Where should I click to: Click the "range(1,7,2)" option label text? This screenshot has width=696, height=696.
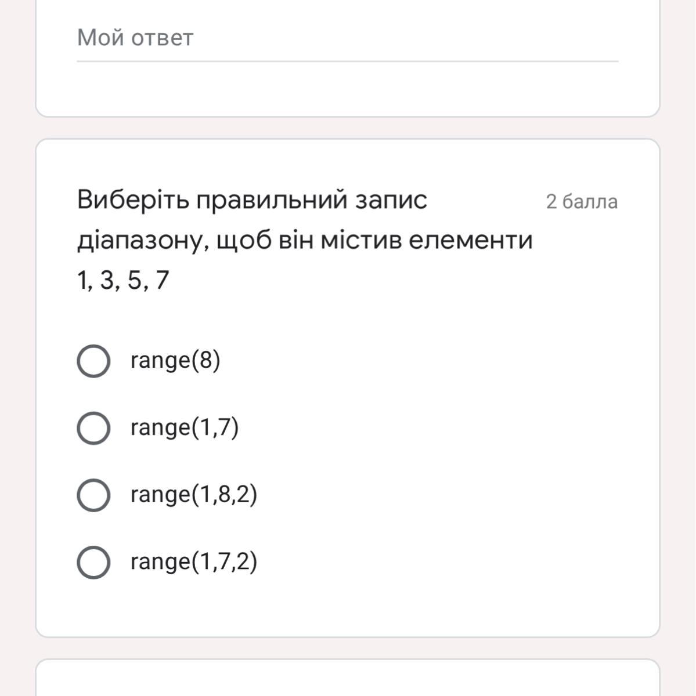pyautogui.click(x=193, y=562)
